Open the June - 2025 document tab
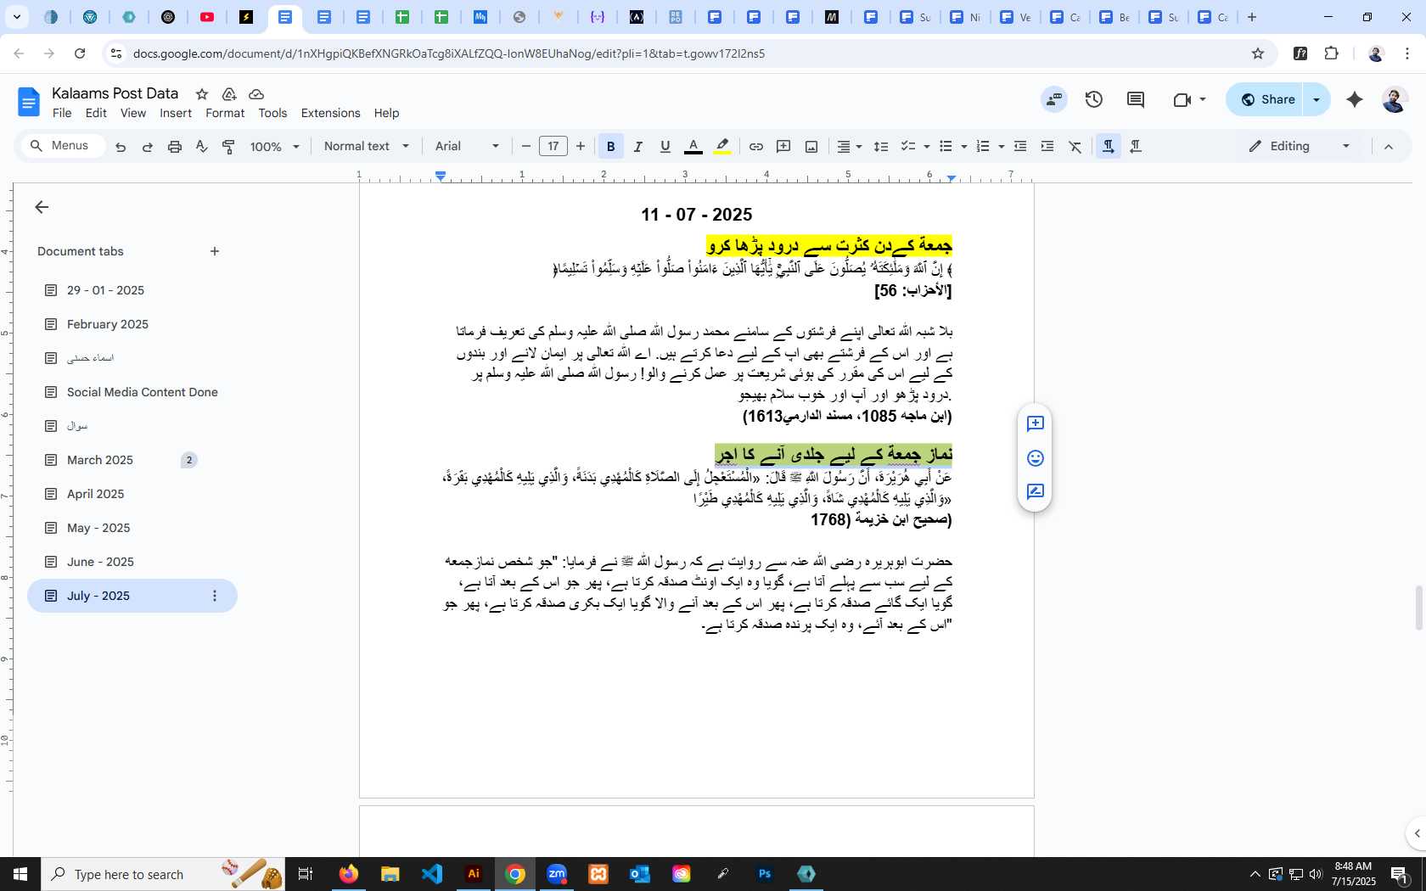The height and width of the screenshot is (891, 1426). pyautogui.click(x=132, y=562)
